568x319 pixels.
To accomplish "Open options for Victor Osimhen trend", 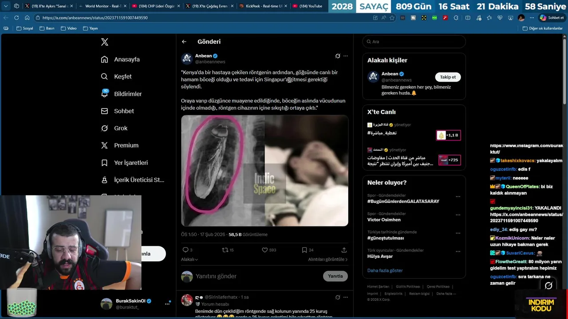I will pos(458,215).
